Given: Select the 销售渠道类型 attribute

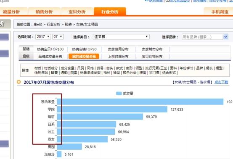Looking at the screenshot, I should (90, 73).
